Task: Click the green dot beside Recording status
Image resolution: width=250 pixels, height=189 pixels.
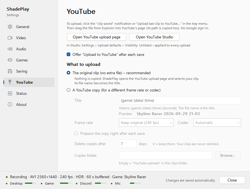Action: pyautogui.click(x=7, y=177)
